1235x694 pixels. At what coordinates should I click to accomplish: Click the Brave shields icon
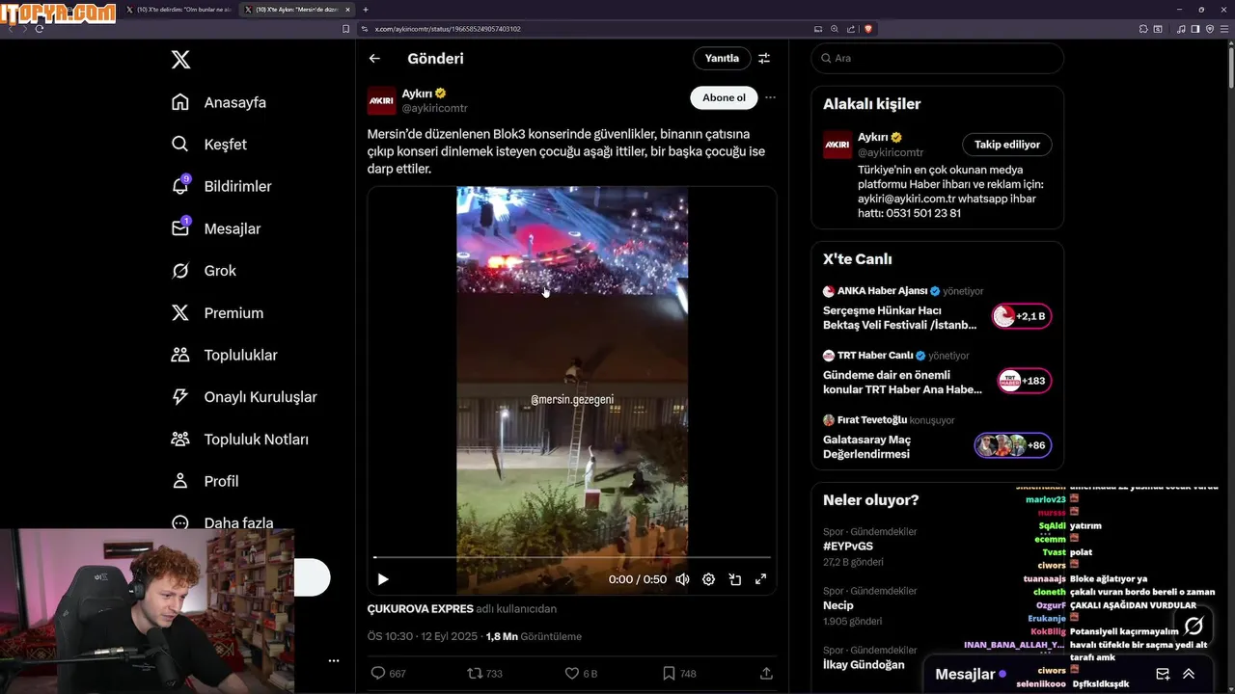coord(868,29)
